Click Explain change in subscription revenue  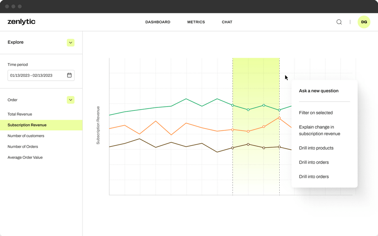[x=320, y=130]
